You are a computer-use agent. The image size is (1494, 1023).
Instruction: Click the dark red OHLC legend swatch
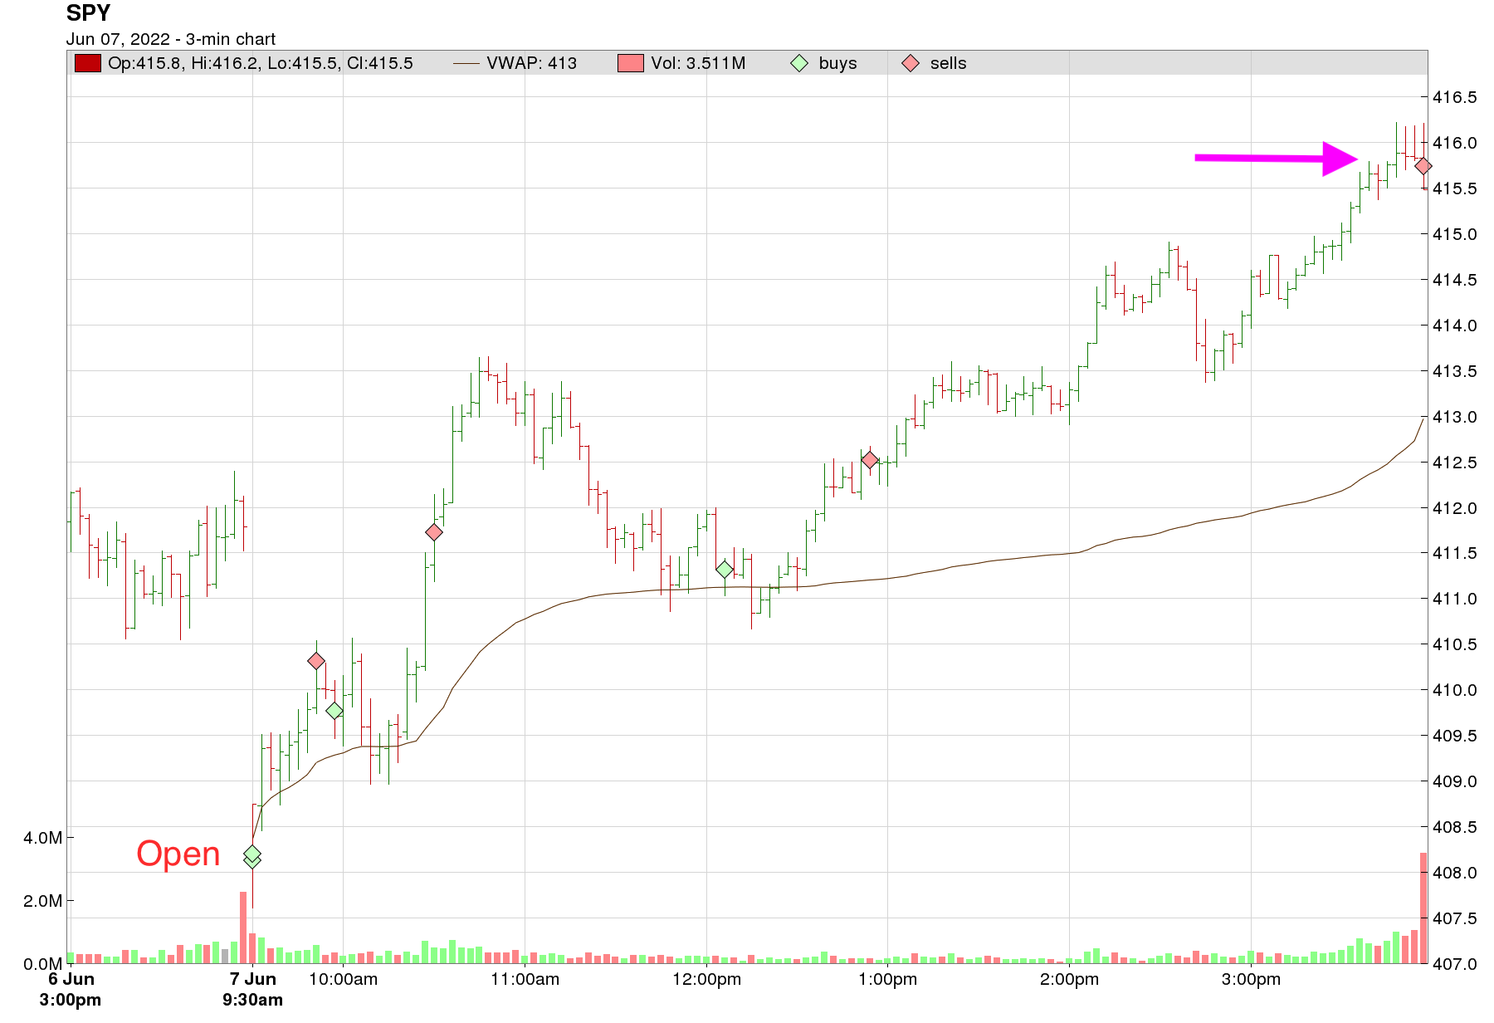[88, 63]
